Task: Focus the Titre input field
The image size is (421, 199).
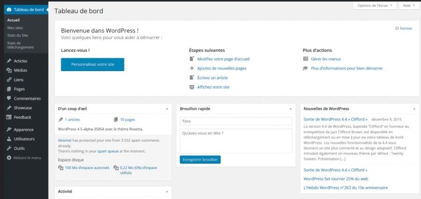Action: [236, 121]
